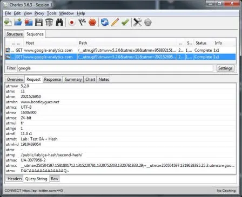
Task: Click the Charles app icon in the title bar
Action: coord(6,5)
